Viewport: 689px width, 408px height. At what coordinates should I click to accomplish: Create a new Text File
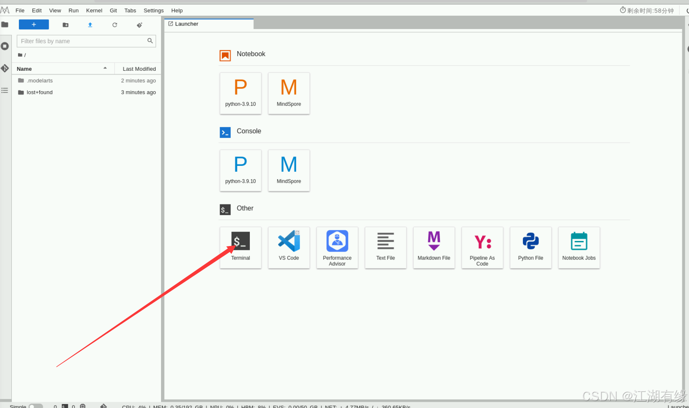pyautogui.click(x=385, y=248)
